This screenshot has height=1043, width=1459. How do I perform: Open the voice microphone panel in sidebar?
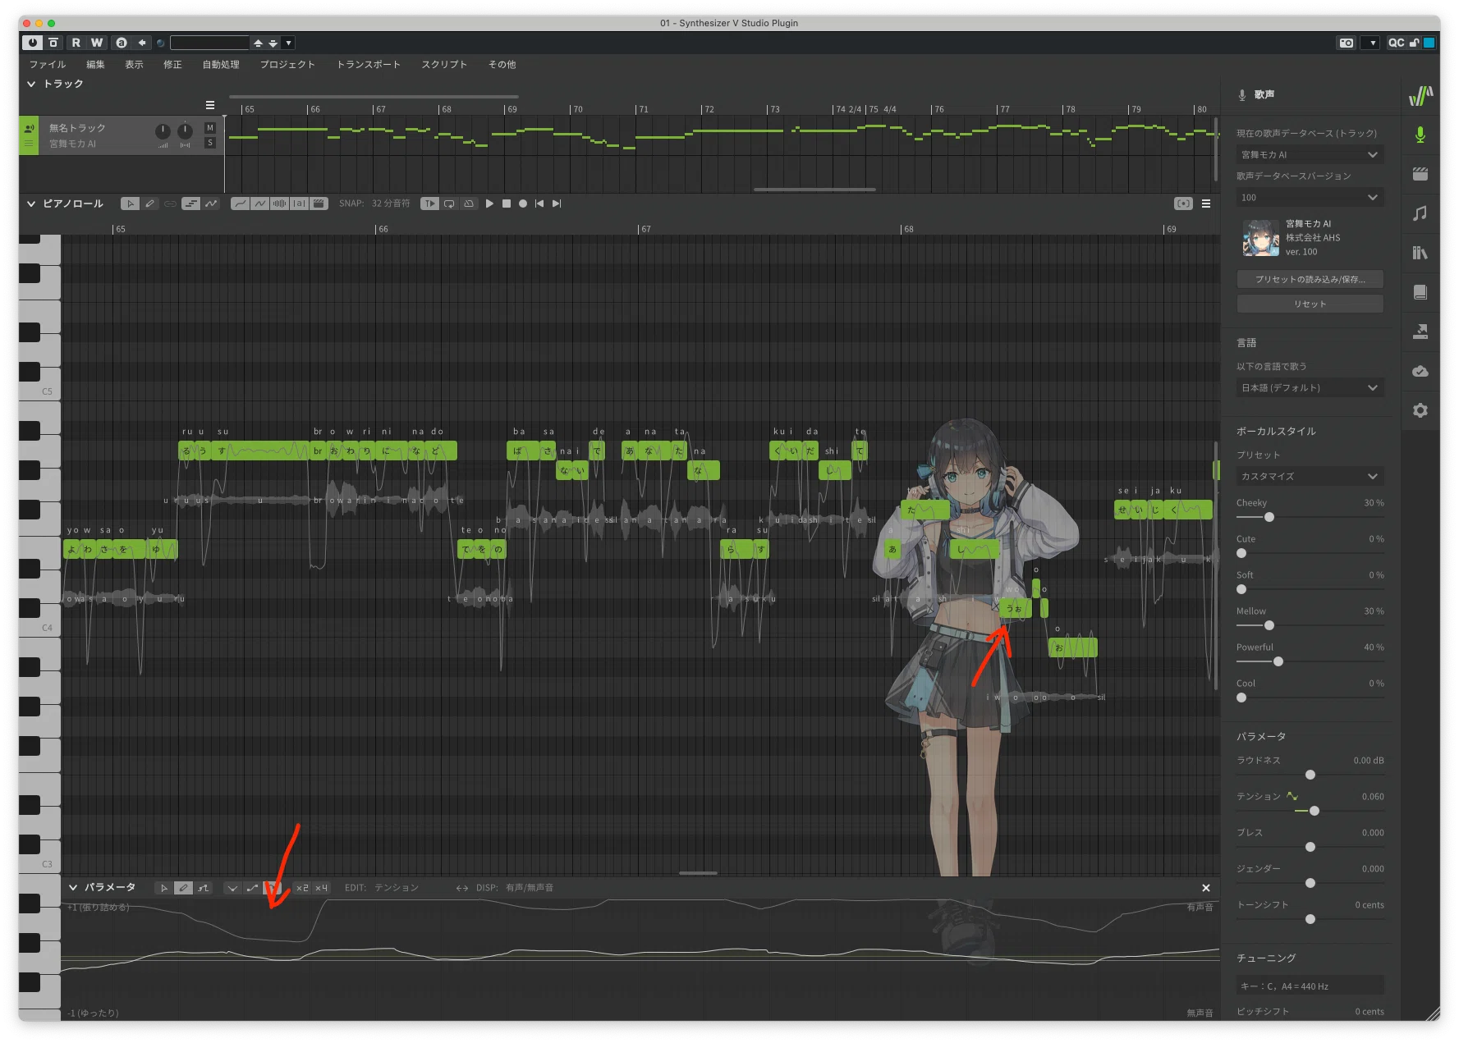(x=1420, y=135)
